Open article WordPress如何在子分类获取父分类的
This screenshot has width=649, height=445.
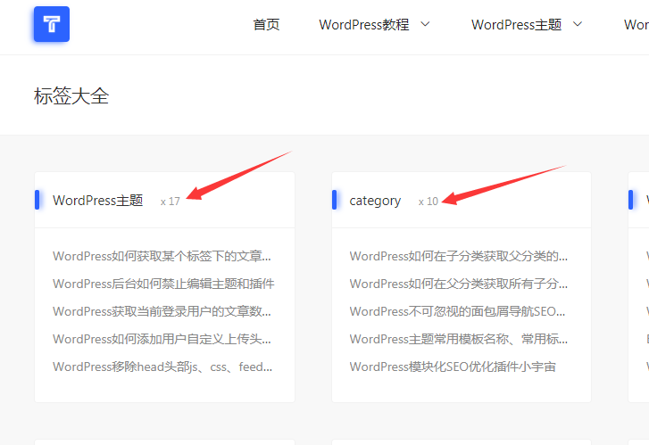[x=459, y=256]
